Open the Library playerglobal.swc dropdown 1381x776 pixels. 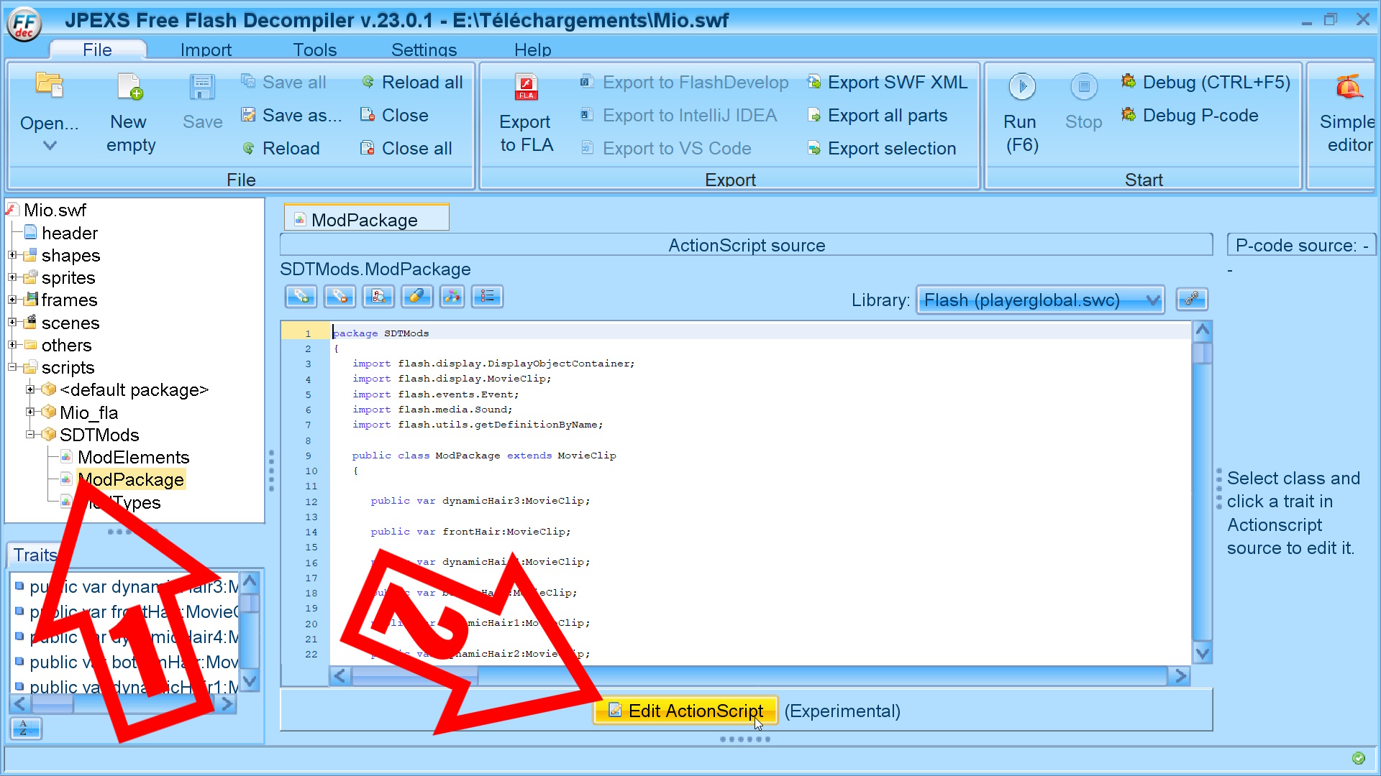(1040, 300)
